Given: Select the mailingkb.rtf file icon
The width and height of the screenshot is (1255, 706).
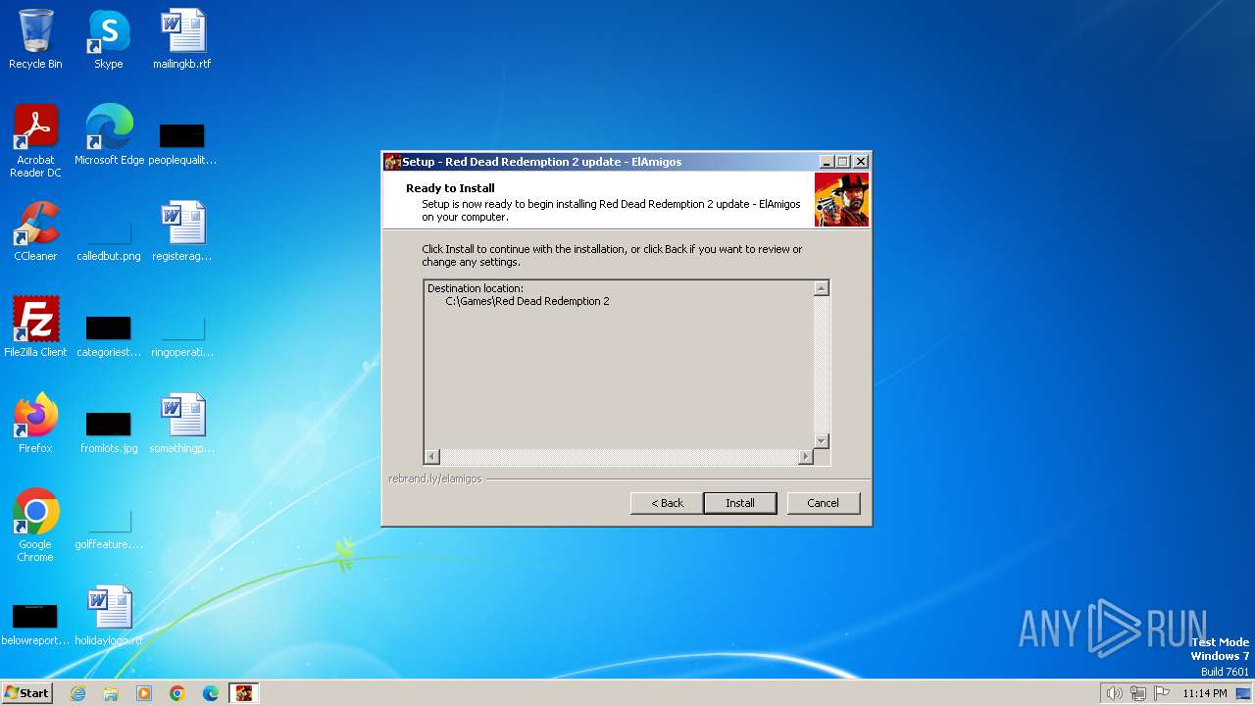Looking at the screenshot, I should [x=182, y=39].
